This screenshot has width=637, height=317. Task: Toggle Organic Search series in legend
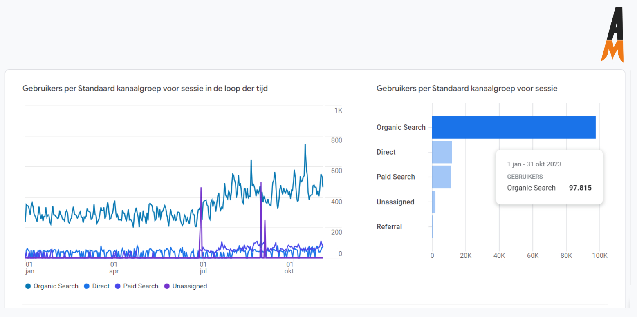[x=52, y=286]
